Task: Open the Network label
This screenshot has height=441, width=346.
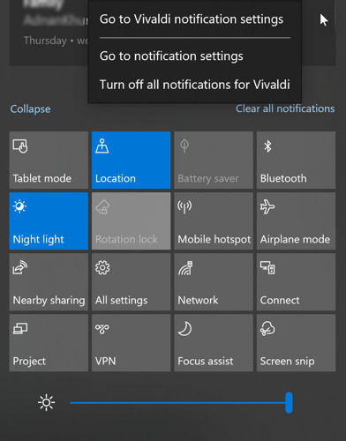Action: coord(198,300)
